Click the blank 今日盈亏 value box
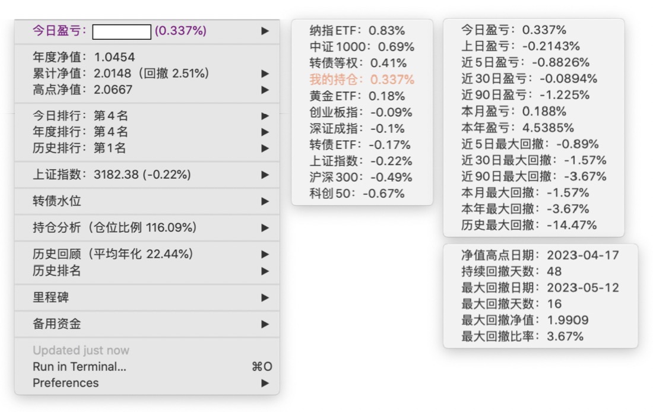 tap(122, 31)
